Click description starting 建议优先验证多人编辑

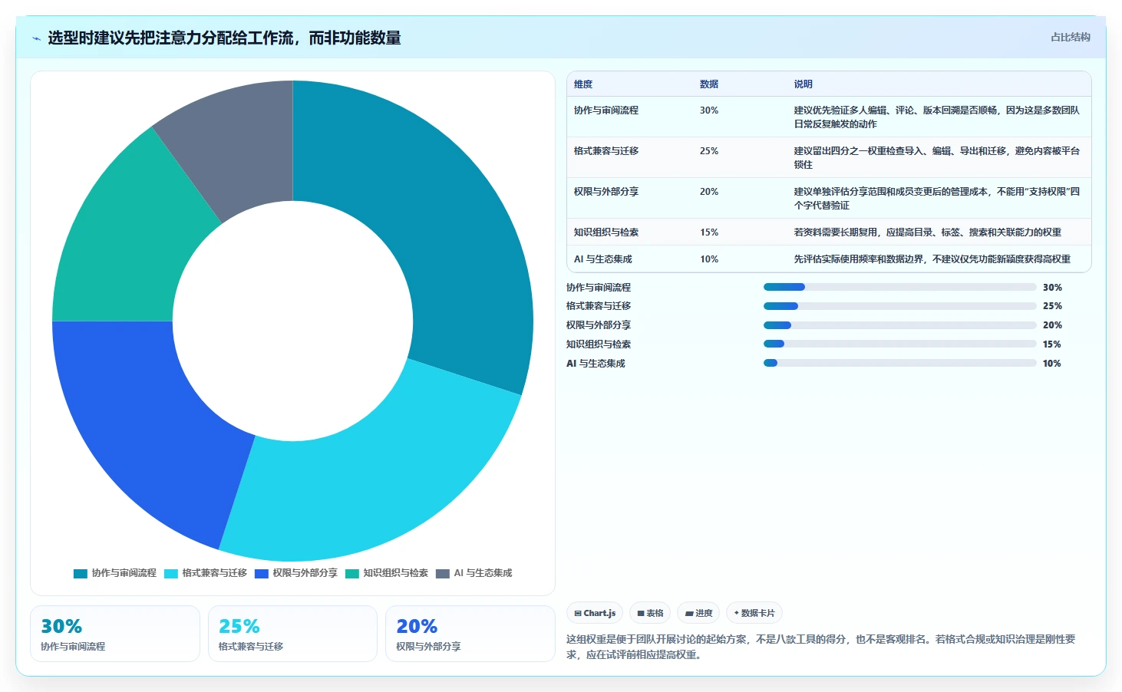936,117
